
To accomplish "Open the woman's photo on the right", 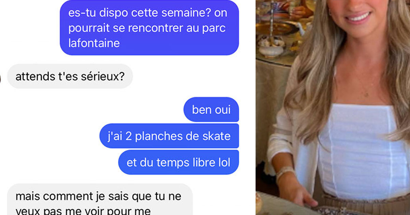I will [x=333, y=107].
